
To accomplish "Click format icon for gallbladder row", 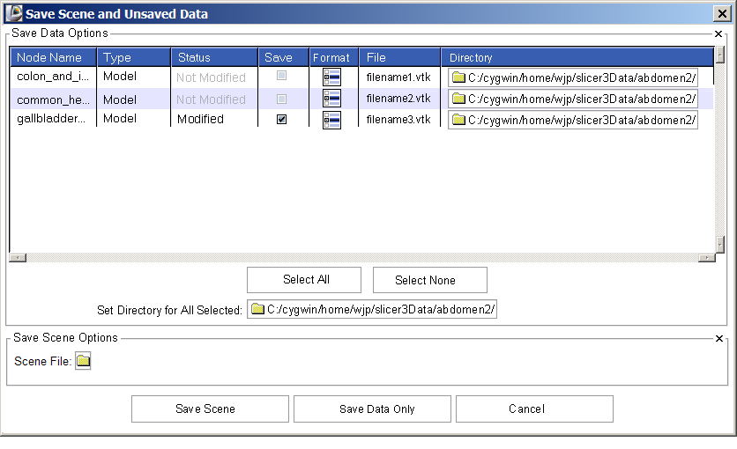I will click(331, 120).
